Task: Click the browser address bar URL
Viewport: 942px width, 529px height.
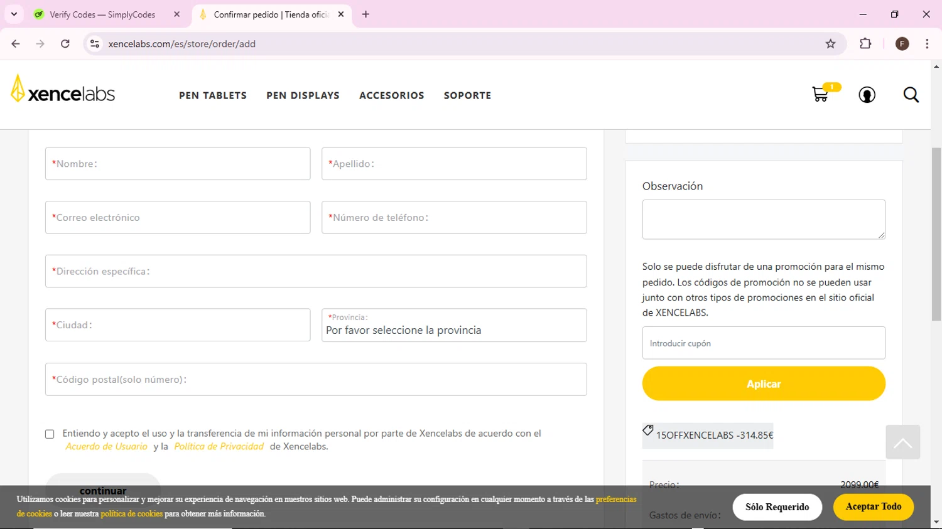Action: tap(182, 44)
